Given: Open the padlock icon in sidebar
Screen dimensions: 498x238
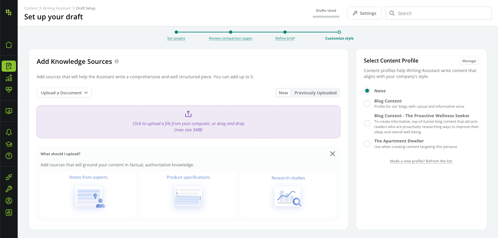Looking at the screenshot, I should tap(9, 212).
